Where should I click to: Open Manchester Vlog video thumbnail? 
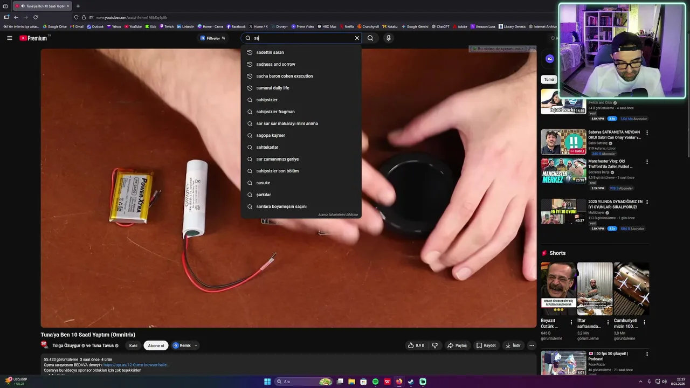(563, 171)
